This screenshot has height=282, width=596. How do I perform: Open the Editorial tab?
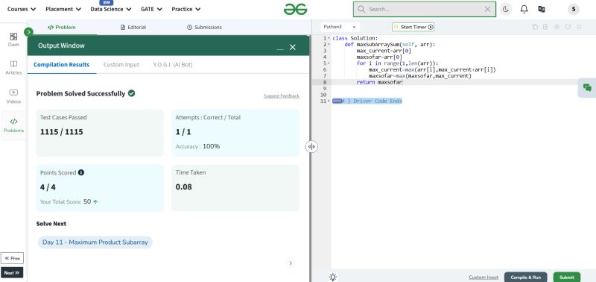point(133,28)
